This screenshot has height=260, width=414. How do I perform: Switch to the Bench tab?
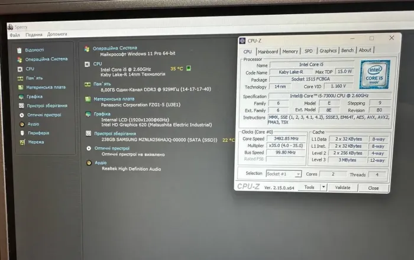tap(348, 51)
